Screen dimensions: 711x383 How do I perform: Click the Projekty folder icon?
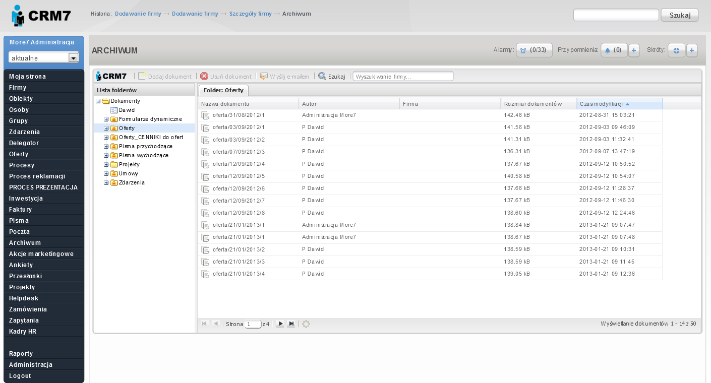114,164
